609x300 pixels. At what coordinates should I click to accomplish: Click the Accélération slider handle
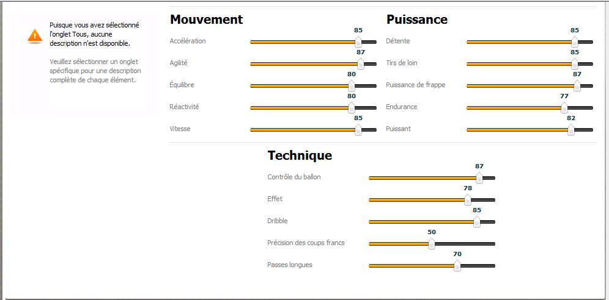click(358, 41)
